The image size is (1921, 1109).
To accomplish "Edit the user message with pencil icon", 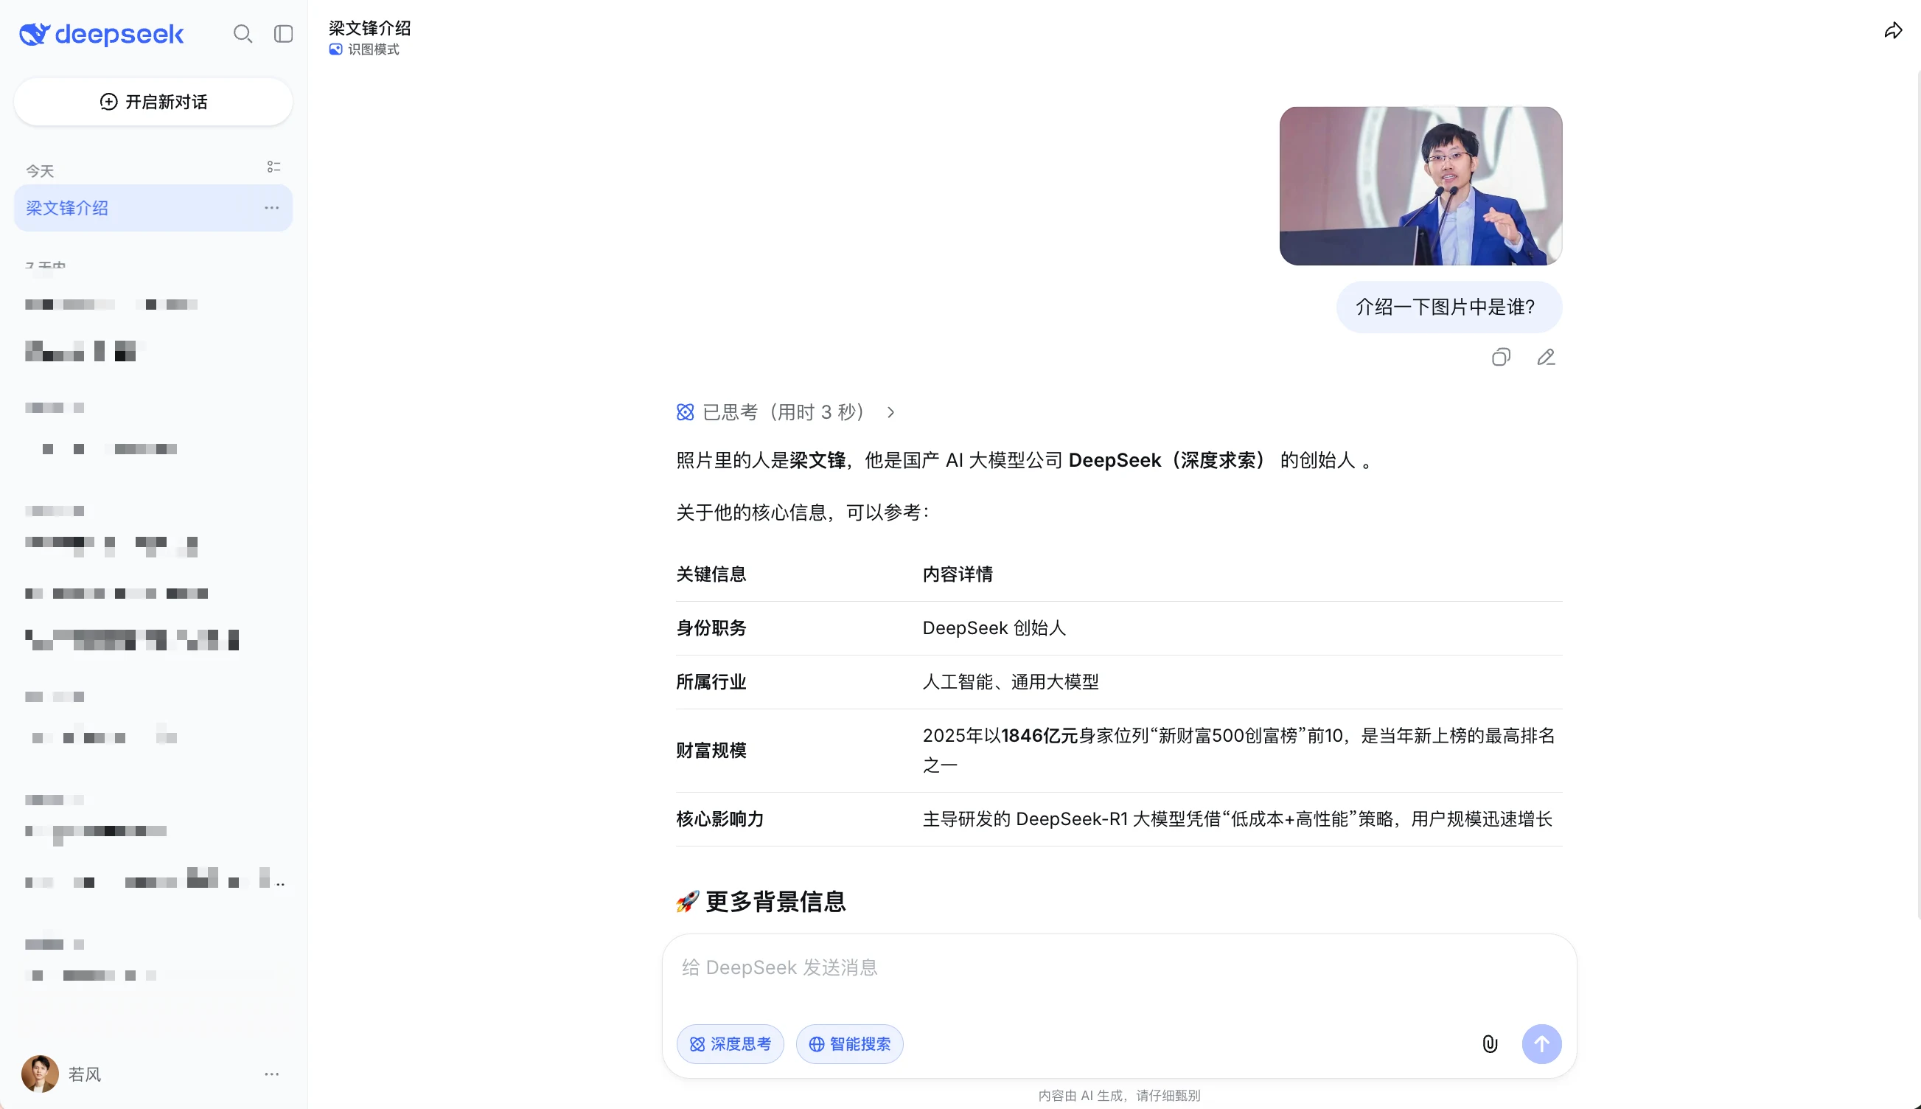I will click(x=1546, y=357).
